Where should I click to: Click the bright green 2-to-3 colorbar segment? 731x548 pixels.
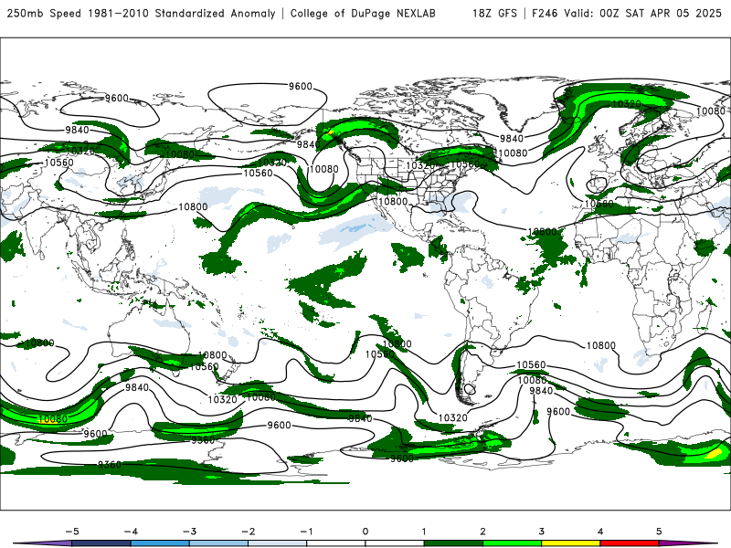tap(512, 543)
